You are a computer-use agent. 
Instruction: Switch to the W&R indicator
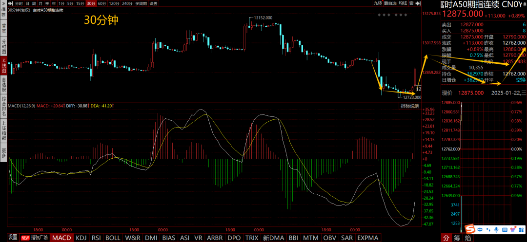point(132,238)
